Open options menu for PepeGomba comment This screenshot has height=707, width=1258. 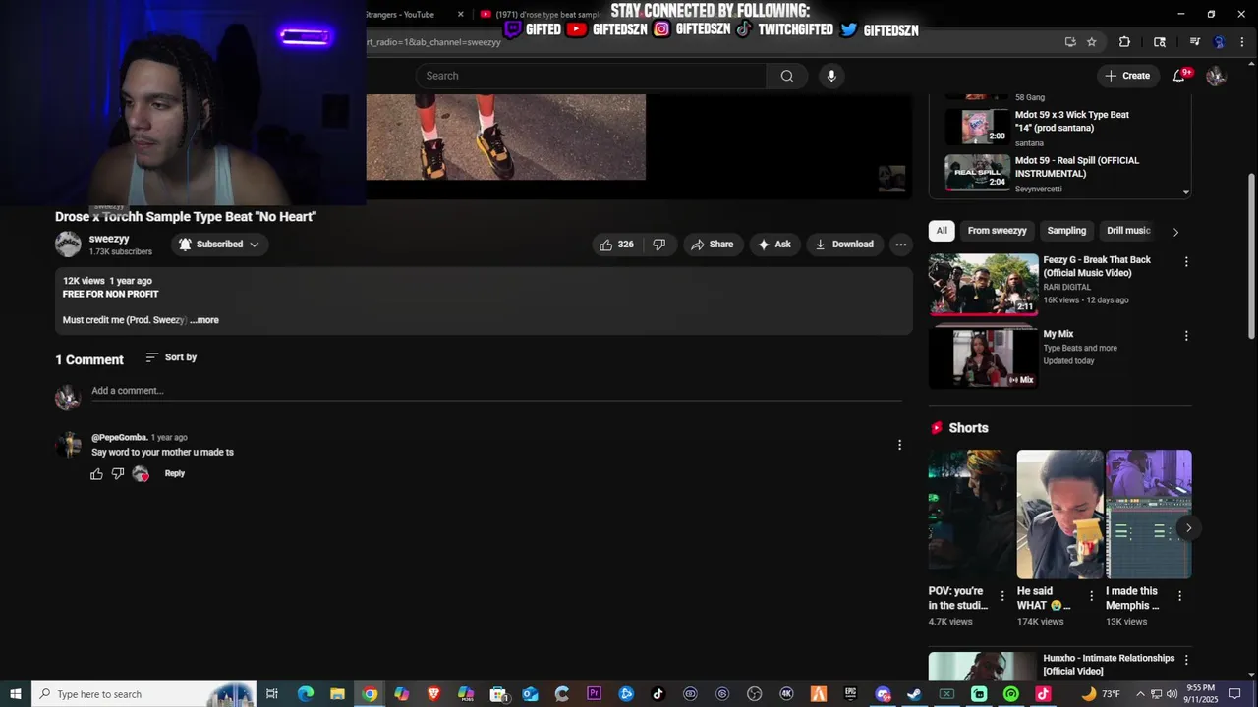[899, 445]
